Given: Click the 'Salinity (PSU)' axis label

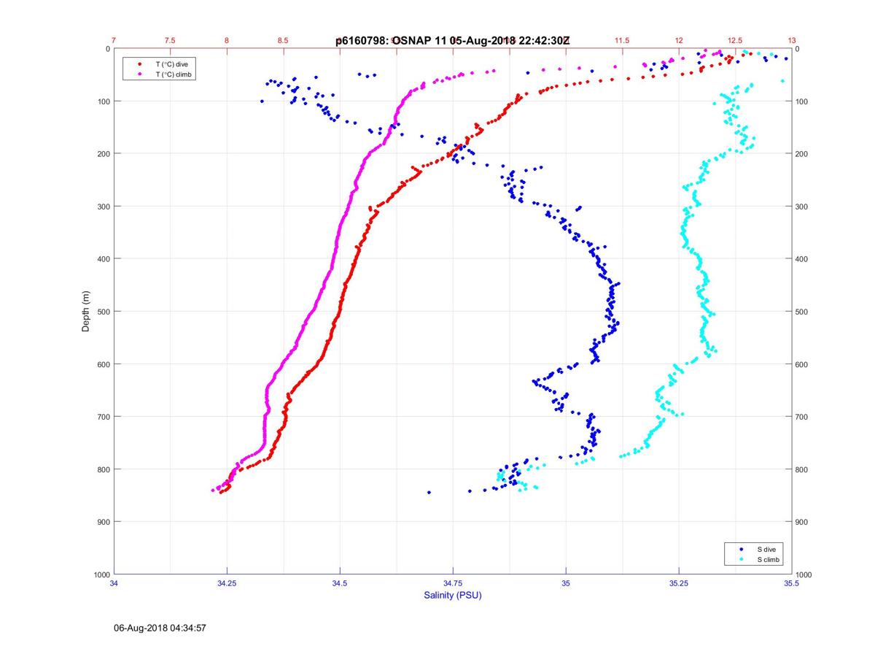Looking at the screenshot, I should tap(453, 596).
